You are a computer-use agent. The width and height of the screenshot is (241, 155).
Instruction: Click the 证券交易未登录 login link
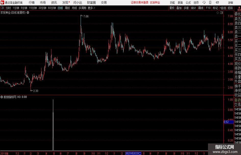pyautogui.click(x=139, y=3)
